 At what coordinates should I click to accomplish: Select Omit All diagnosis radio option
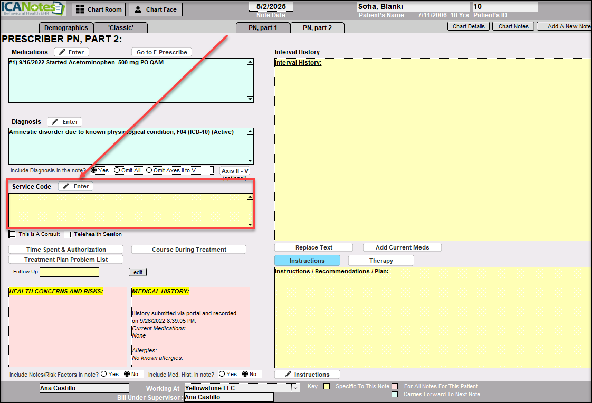click(117, 170)
